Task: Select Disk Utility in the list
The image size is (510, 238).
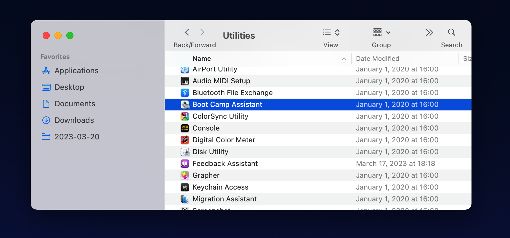Action: 211,152
